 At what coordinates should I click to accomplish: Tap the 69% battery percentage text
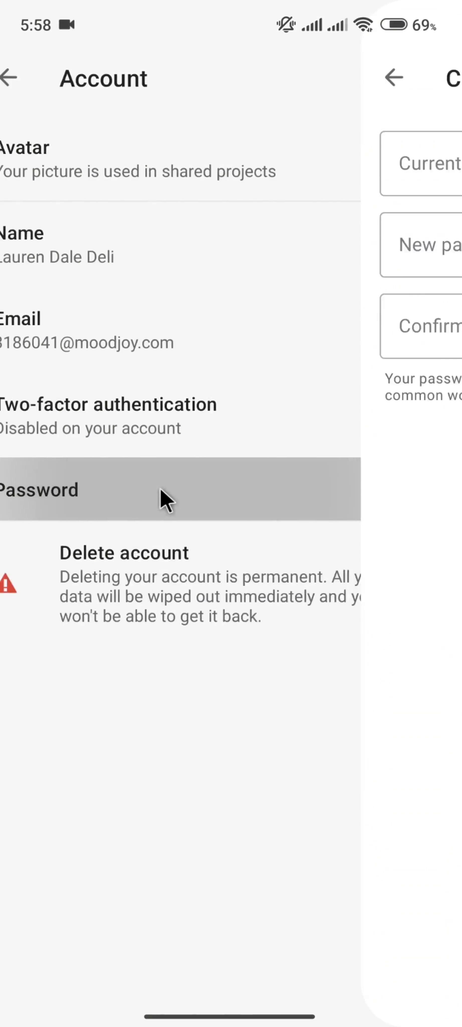coord(424,26)
